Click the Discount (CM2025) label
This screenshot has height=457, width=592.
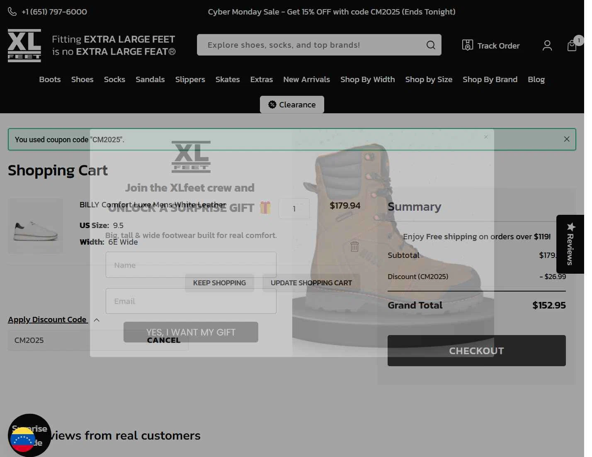pyautogui.click(x=418, y=277)
